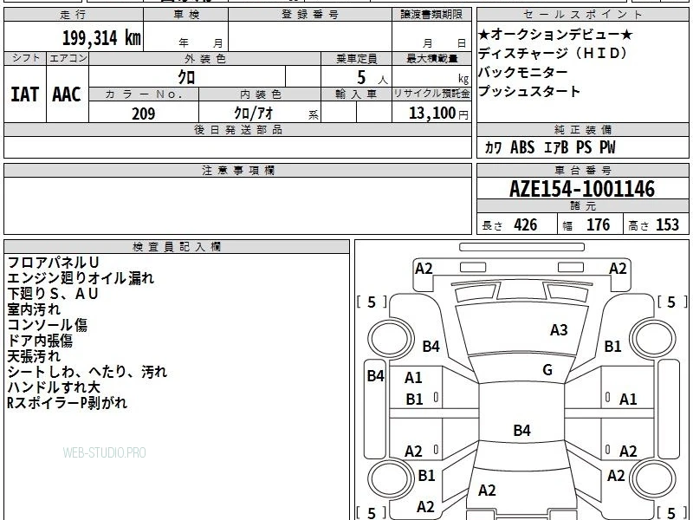Select the note ハンドルすれ大
The image size is (693, 520).
click(54, 387)
